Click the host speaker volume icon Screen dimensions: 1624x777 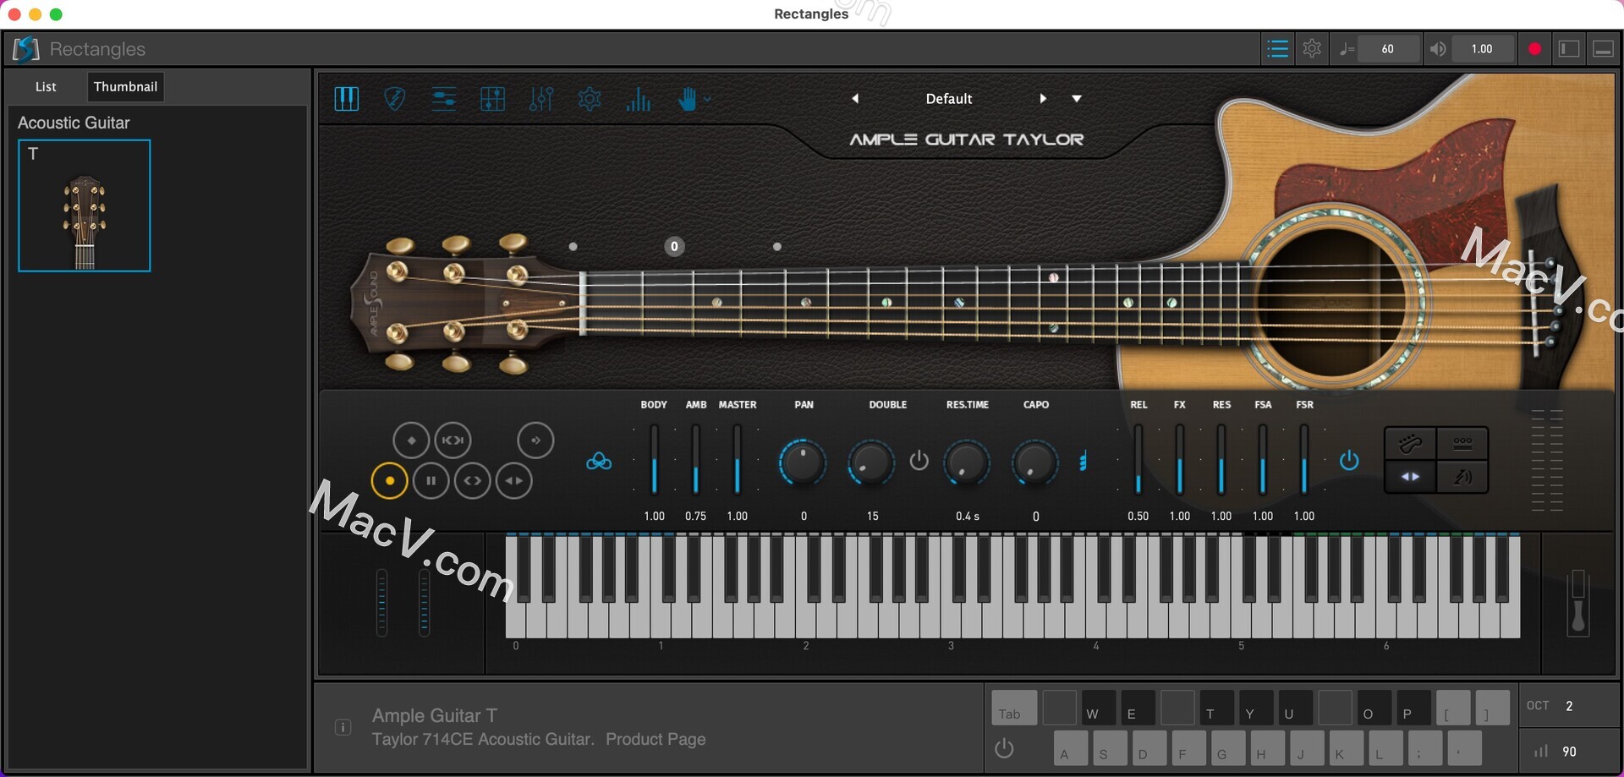1437,49
